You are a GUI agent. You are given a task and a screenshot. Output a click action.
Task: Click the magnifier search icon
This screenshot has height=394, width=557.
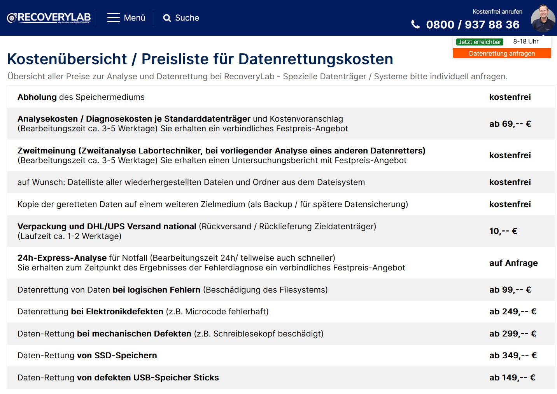tap(167, 18)
